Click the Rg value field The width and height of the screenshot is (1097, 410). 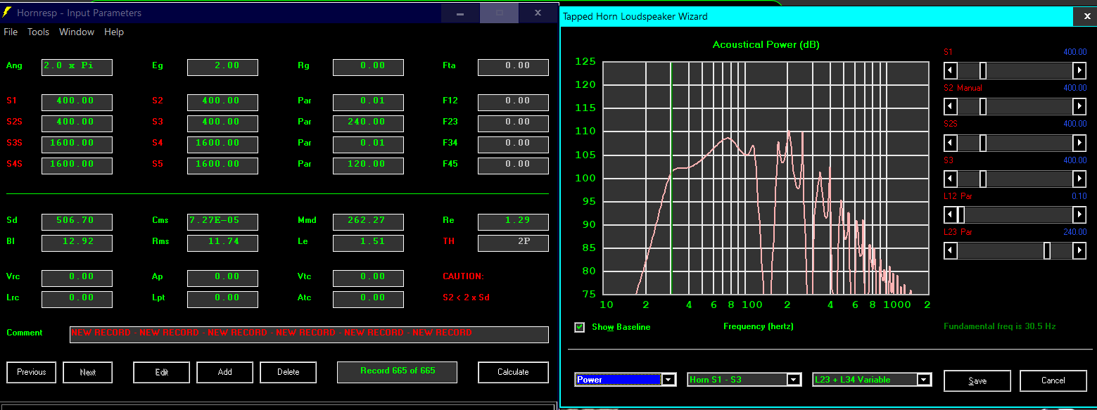(368, 67)
